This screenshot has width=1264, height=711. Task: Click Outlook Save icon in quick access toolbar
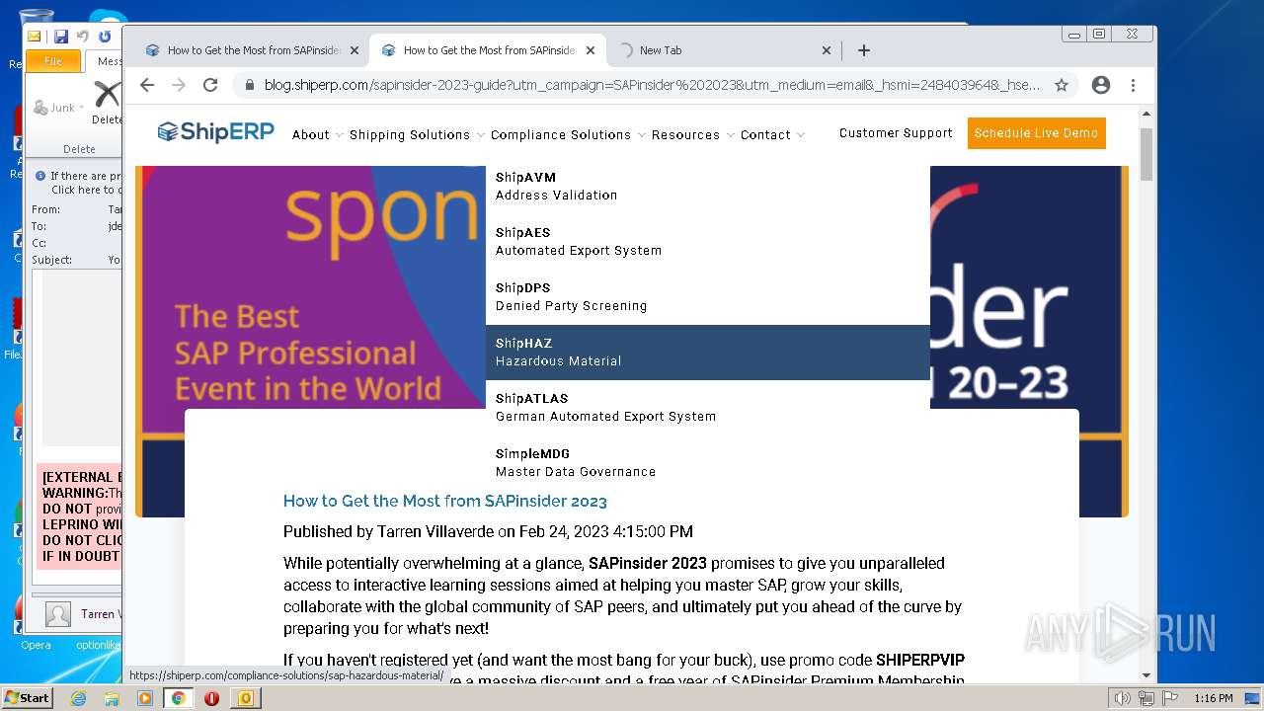(x=61, y=37)
